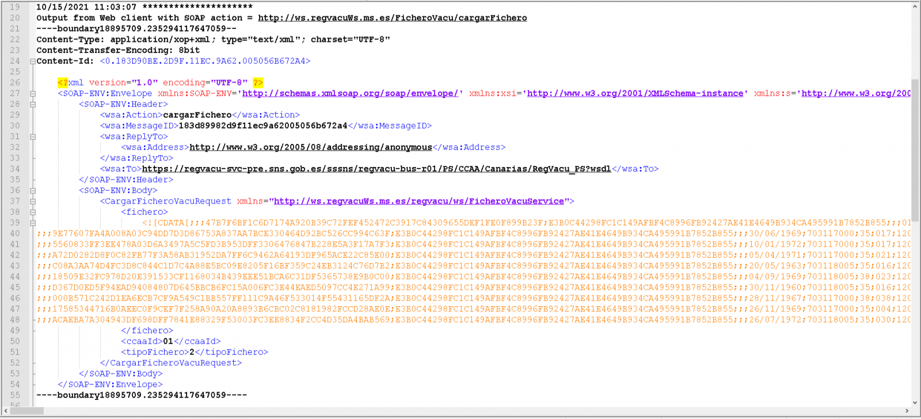Collapse the fichero element fold marker
Image resolution: width=921 pixels, height=419 pixels.
click(33, 212)
